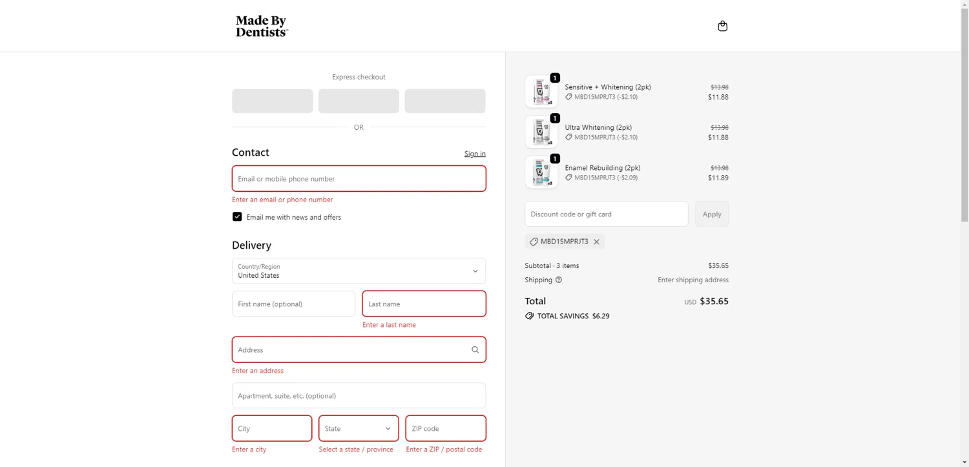The width and height of the screenshot is (969, 467).
Task: Click the 'Enter an email or phone number' error
Action: [x=282, y=200]
